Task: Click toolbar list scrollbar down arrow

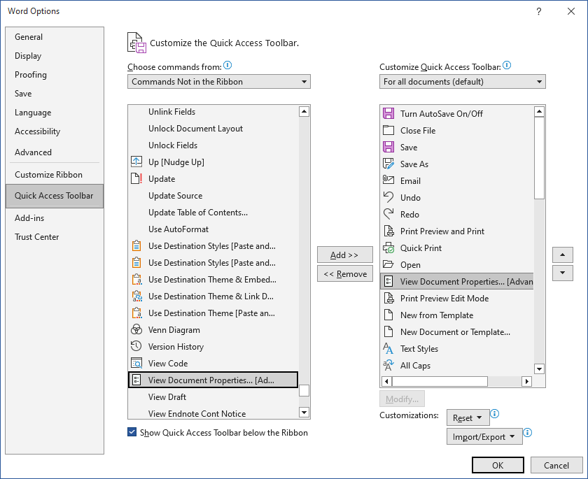Action: (539, 369)
